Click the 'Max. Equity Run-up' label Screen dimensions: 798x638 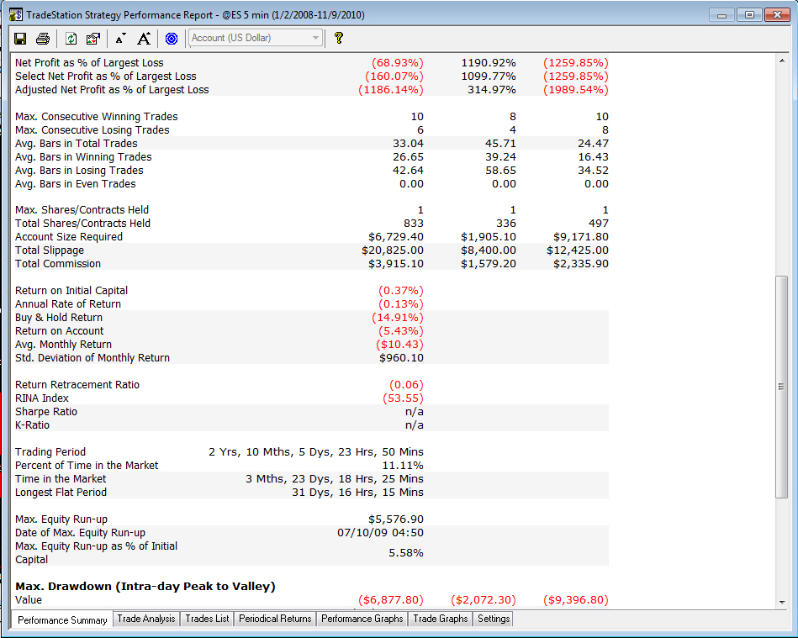(x=61, y=519)
